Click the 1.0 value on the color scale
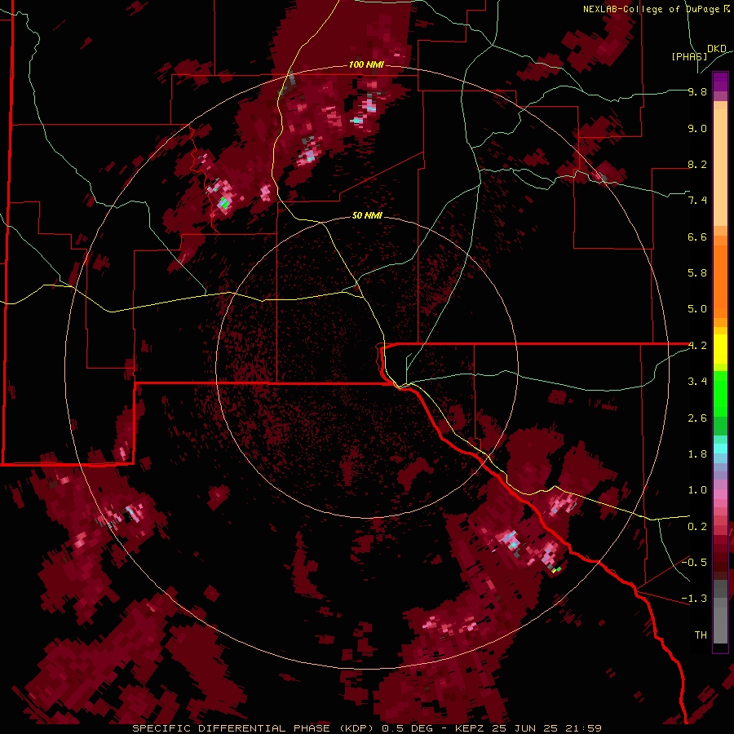This screenshot has width=734, height=734. click(x=697, y=490)
